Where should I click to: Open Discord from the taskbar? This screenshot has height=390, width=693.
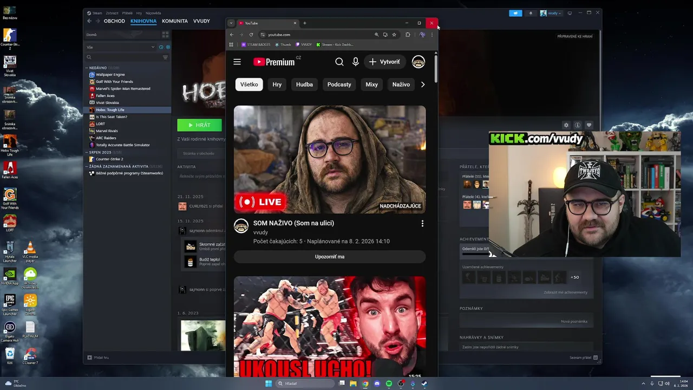point(377,383)
